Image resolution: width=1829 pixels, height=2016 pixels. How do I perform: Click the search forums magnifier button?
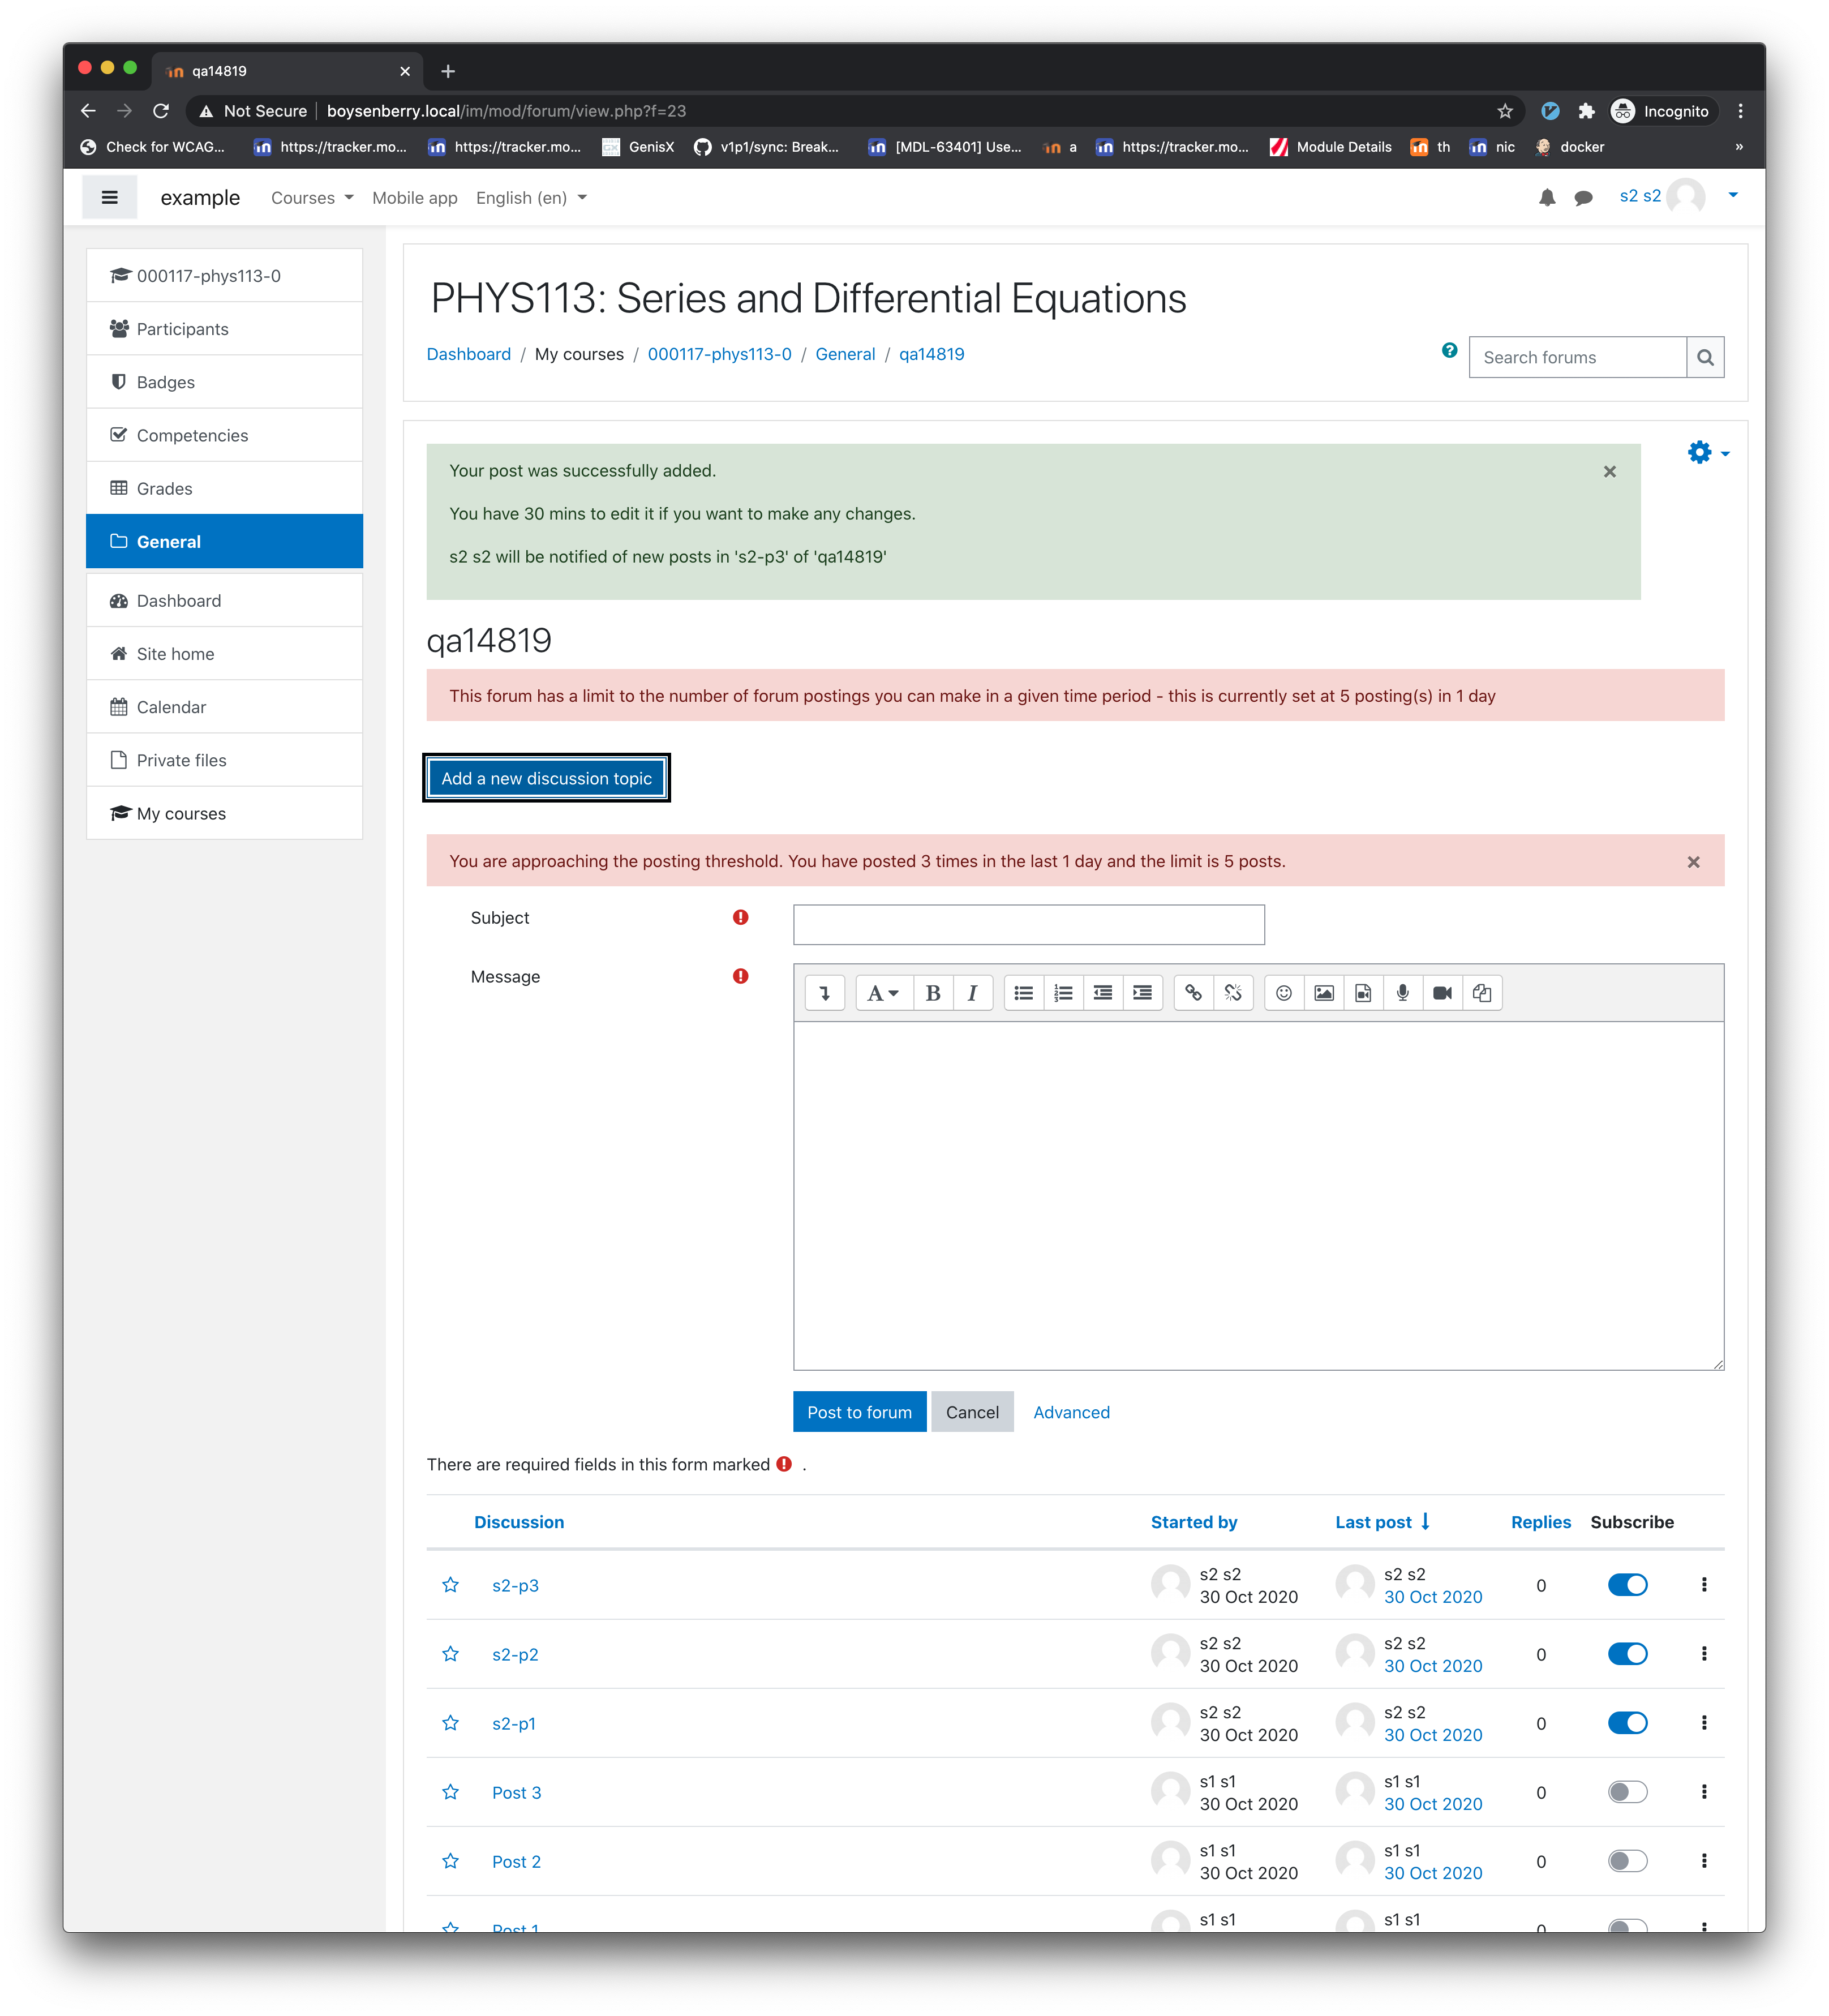pyautogui.click(x=1705, y=357)
